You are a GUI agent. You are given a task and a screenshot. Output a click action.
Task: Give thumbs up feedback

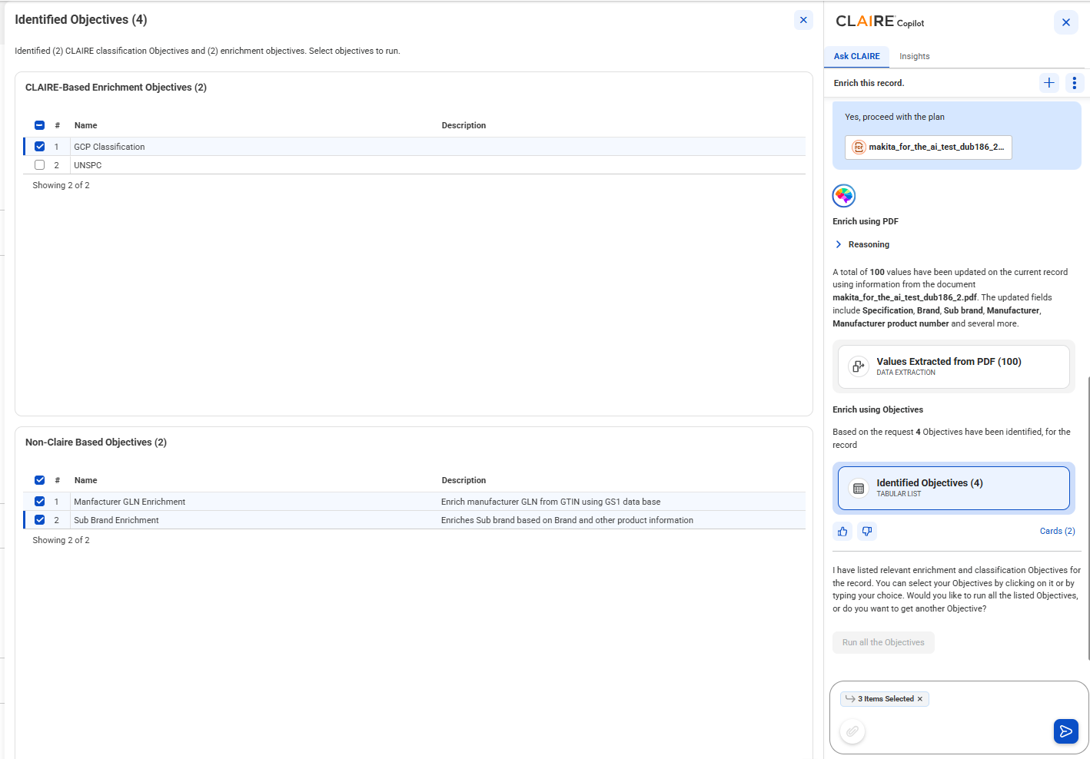pyautogui.click(x=843, y=532)
